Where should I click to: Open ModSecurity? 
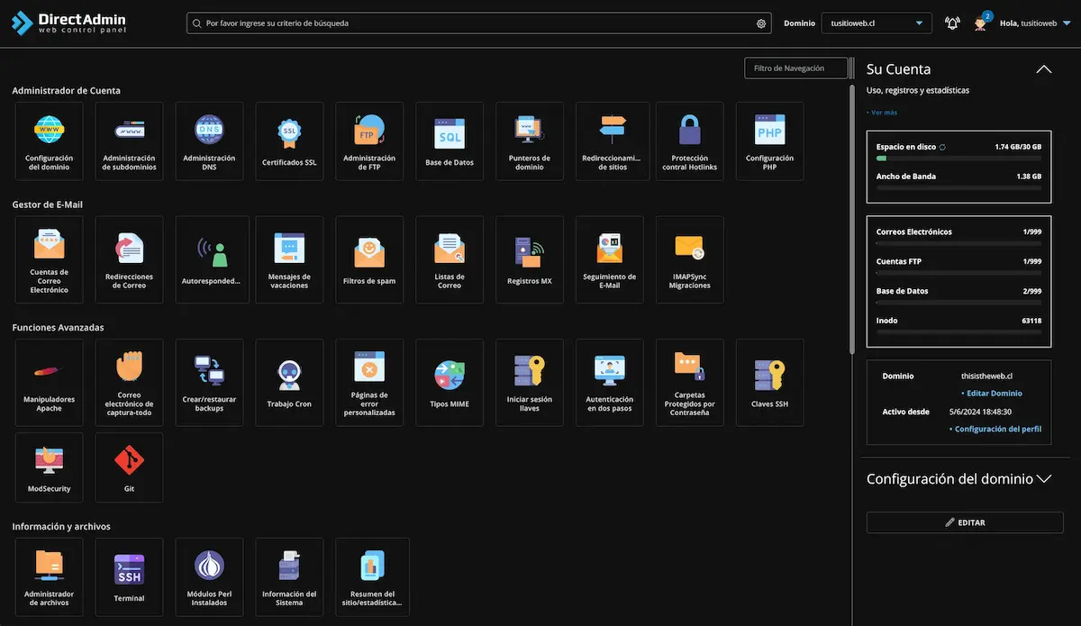coord(49,467)
